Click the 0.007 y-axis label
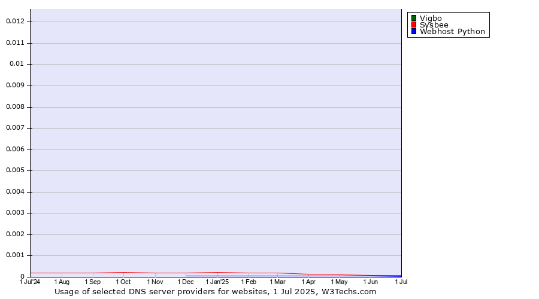The height and width of the screenshot is (299, 539). (16, 128)
